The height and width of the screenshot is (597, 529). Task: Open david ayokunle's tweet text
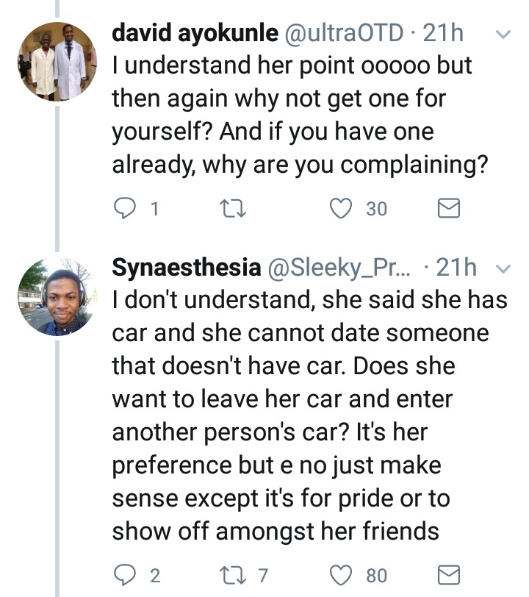pyautogui.click(x=294, y=116)
